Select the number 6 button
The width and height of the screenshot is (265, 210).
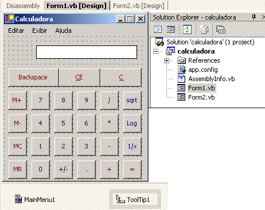87,124
